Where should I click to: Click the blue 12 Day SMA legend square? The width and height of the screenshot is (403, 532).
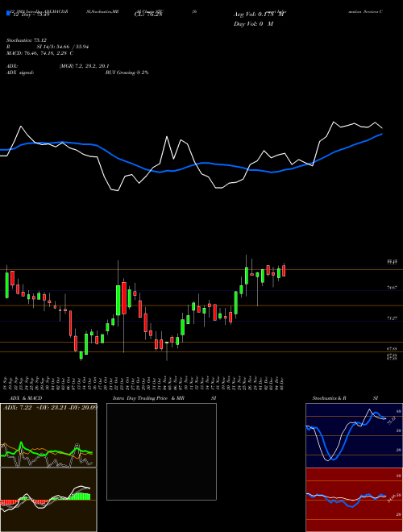[x=9, y=14]
